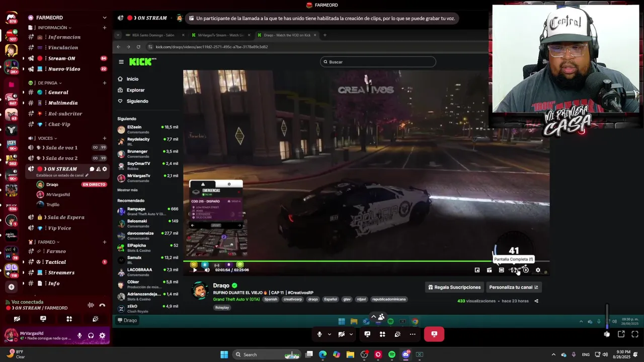
Task: Open ON STREAM channel settings gear
Action: (x=105, y=169)
